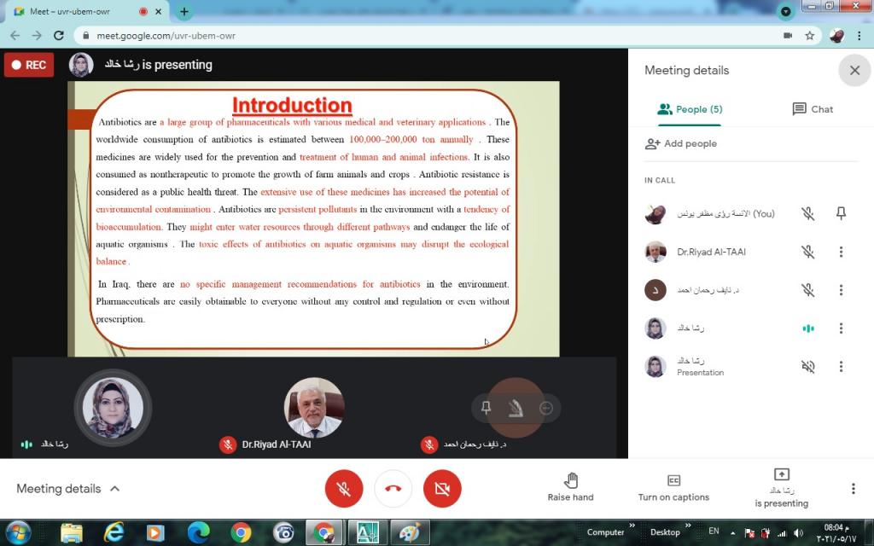Bookmark this page with the star icon
The width and height of the screenshot is (874, 546).
tap(809, 36)
